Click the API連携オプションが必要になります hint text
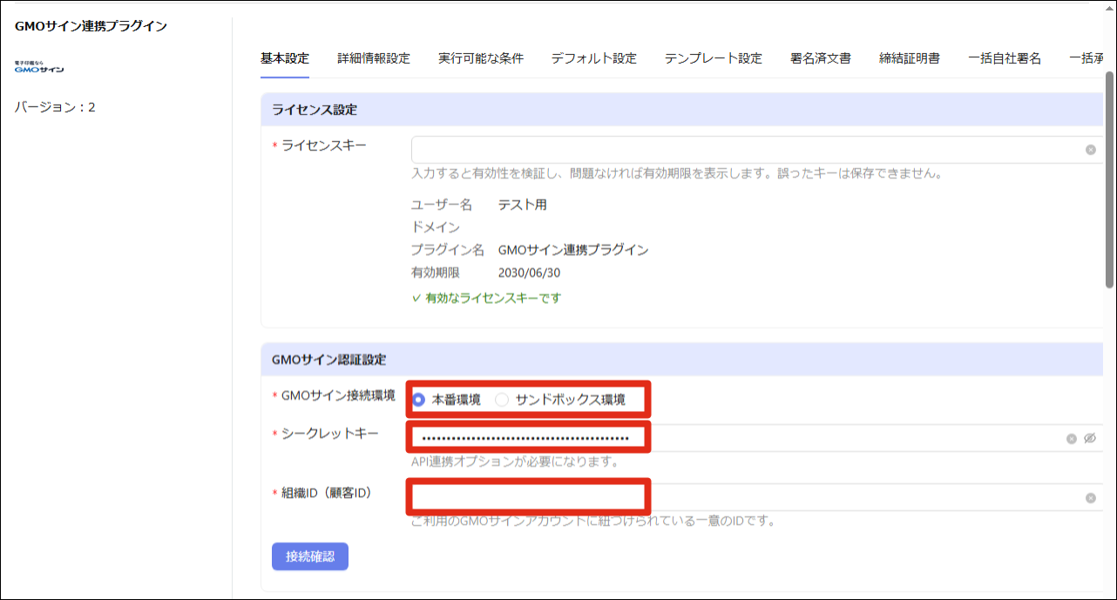This screenshot has width=1117, height=600. [x=515, y=462]
